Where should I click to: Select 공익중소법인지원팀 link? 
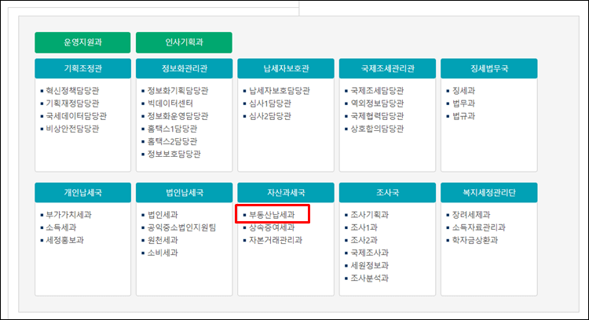(x=182, y=227)
